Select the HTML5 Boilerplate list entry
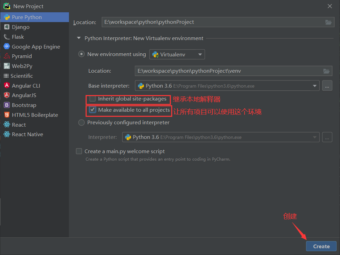This screenshot has height=255, width=340. point(35,115)
